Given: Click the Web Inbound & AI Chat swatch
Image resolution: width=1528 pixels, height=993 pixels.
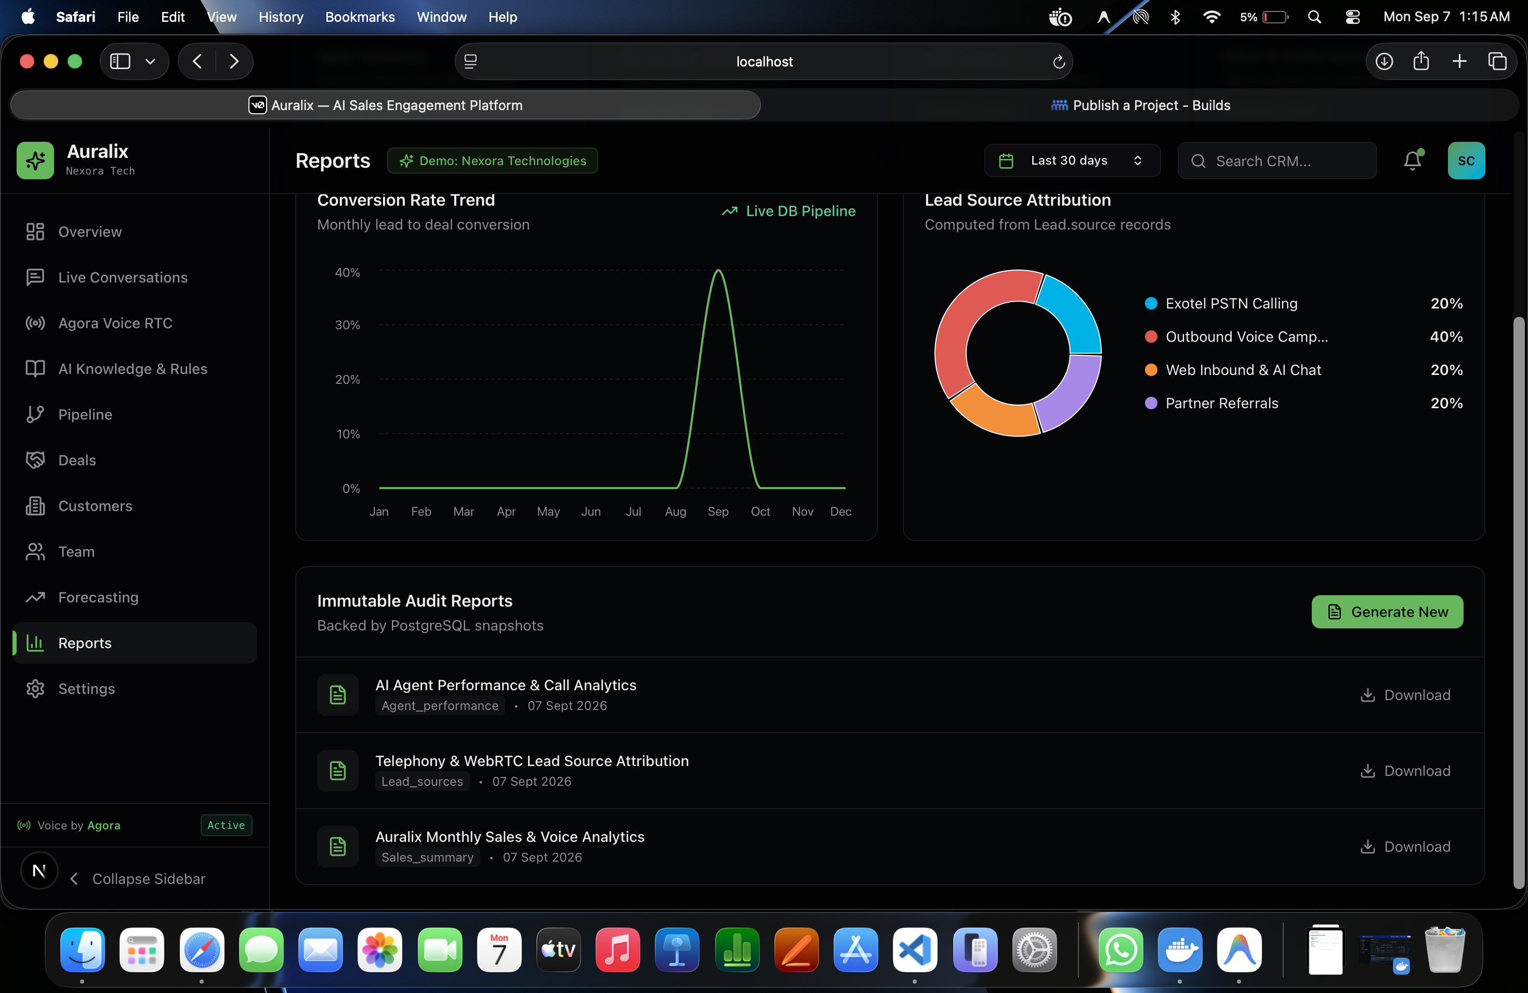Looking at the screenshot, I should 1151,370.
